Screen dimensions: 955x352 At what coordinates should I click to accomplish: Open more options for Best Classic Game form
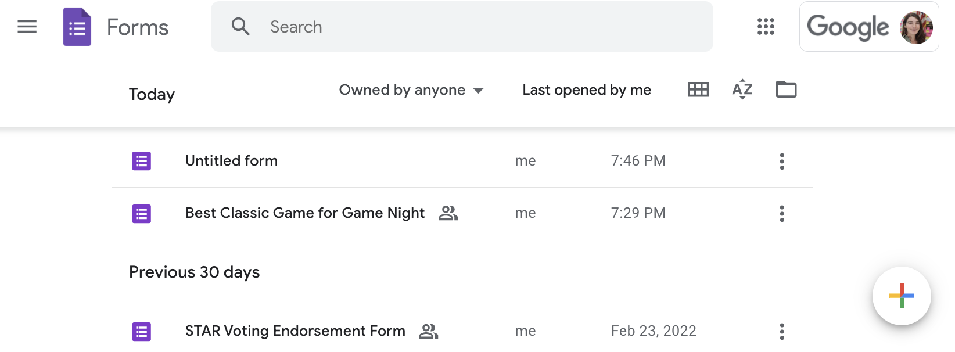pos(782,213)
